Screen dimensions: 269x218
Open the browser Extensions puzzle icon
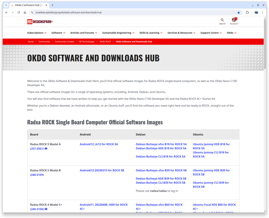[247, 12]
